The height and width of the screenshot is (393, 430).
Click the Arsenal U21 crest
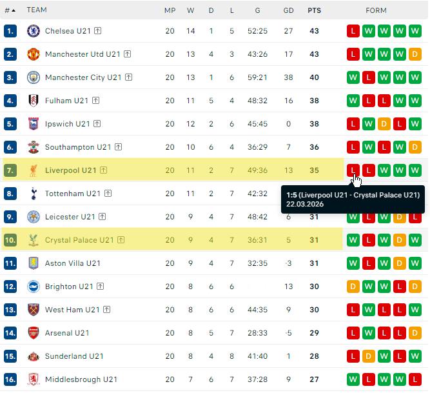pos(34,333)
